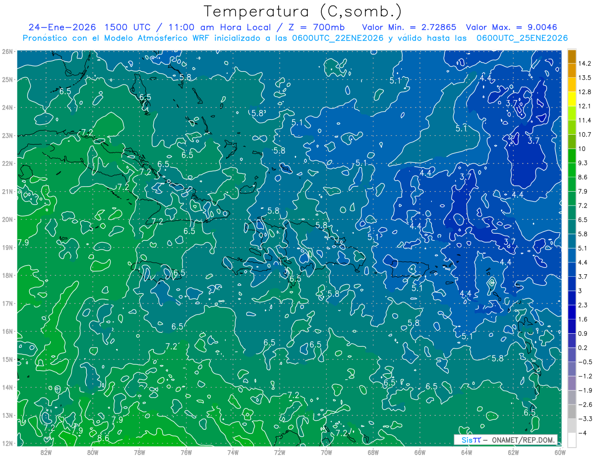The width and height of the screenshot is (595, 459).
Task: Click the "0.2" legend value
Action: pos(583,348)
